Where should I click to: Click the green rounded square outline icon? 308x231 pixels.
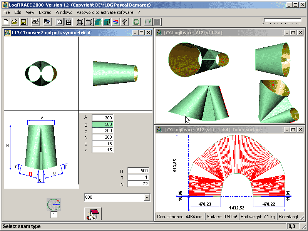pos(136,22)
